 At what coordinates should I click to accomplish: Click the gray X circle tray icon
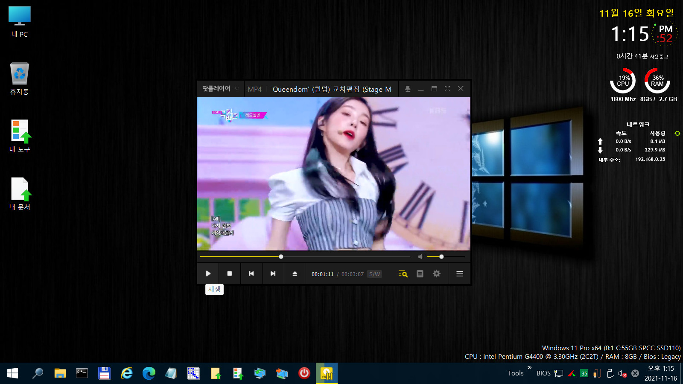(x=635, y=373)
